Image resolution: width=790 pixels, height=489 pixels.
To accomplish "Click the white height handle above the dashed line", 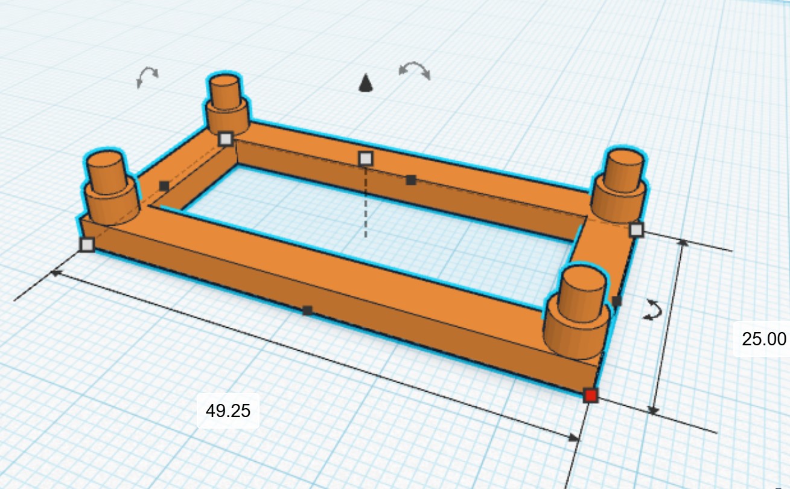I will pyautogui.click(x=366, y=159).
